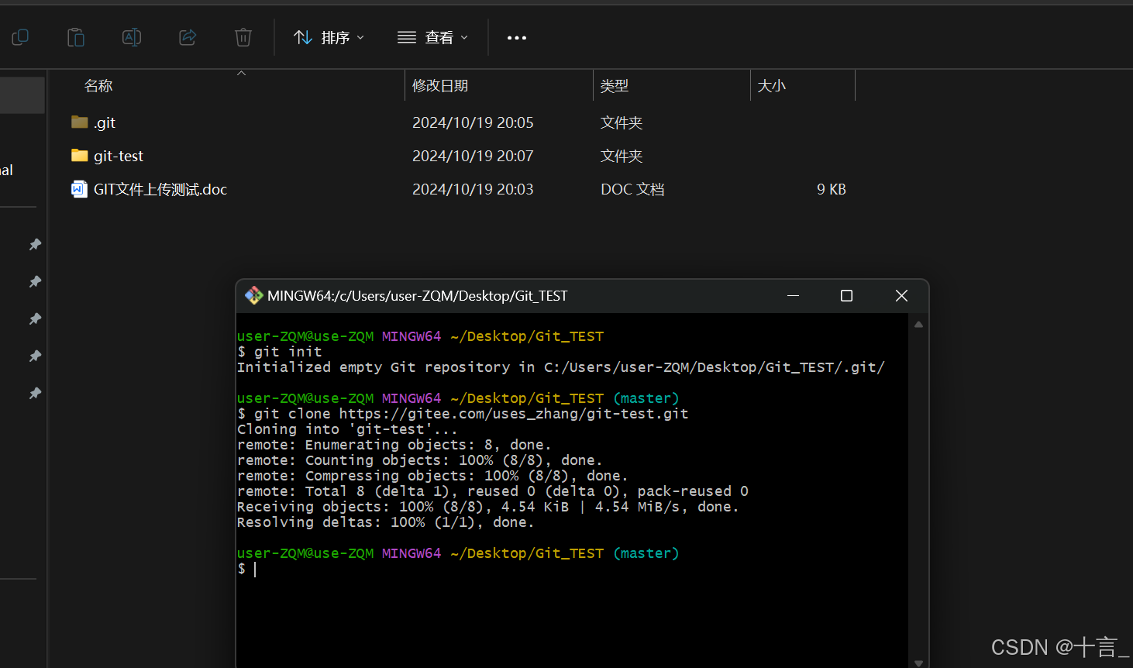Click the git-test folder name
This screenshot has width=1133, height=668.
pos(119,156)
